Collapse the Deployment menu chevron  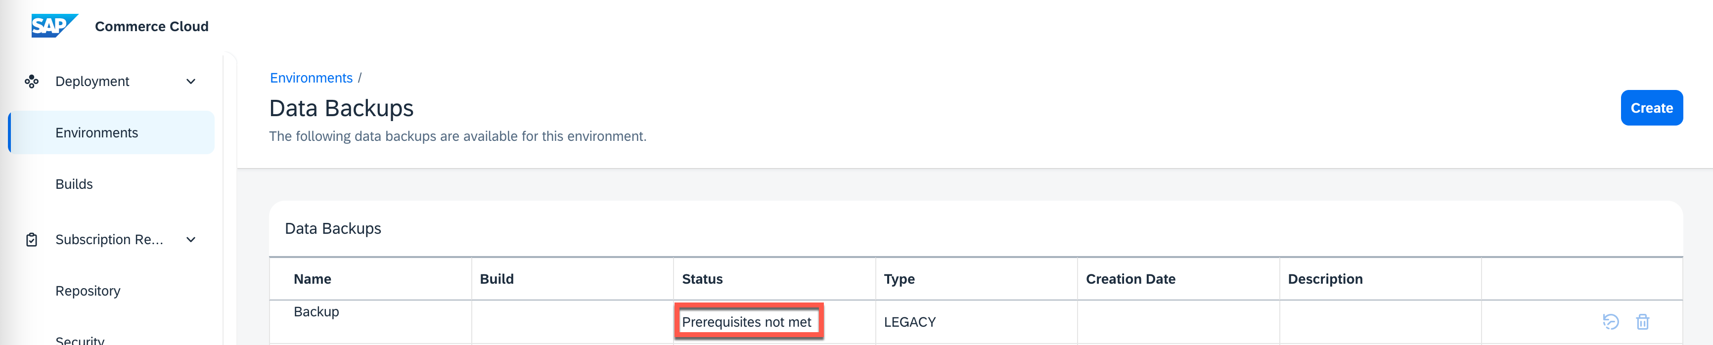pyautogui.click(x=191, y=81)
